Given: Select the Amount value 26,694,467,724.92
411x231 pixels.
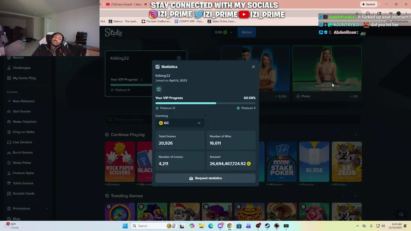Looking at the screenshot, I should click(228, 164).
